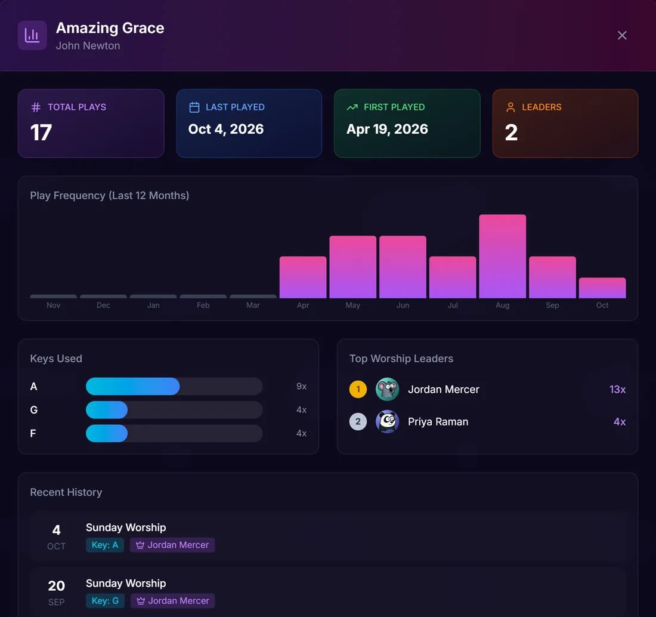Select the Leaders 2 card
The image size is (656, 617).
(x=565, y=124)
